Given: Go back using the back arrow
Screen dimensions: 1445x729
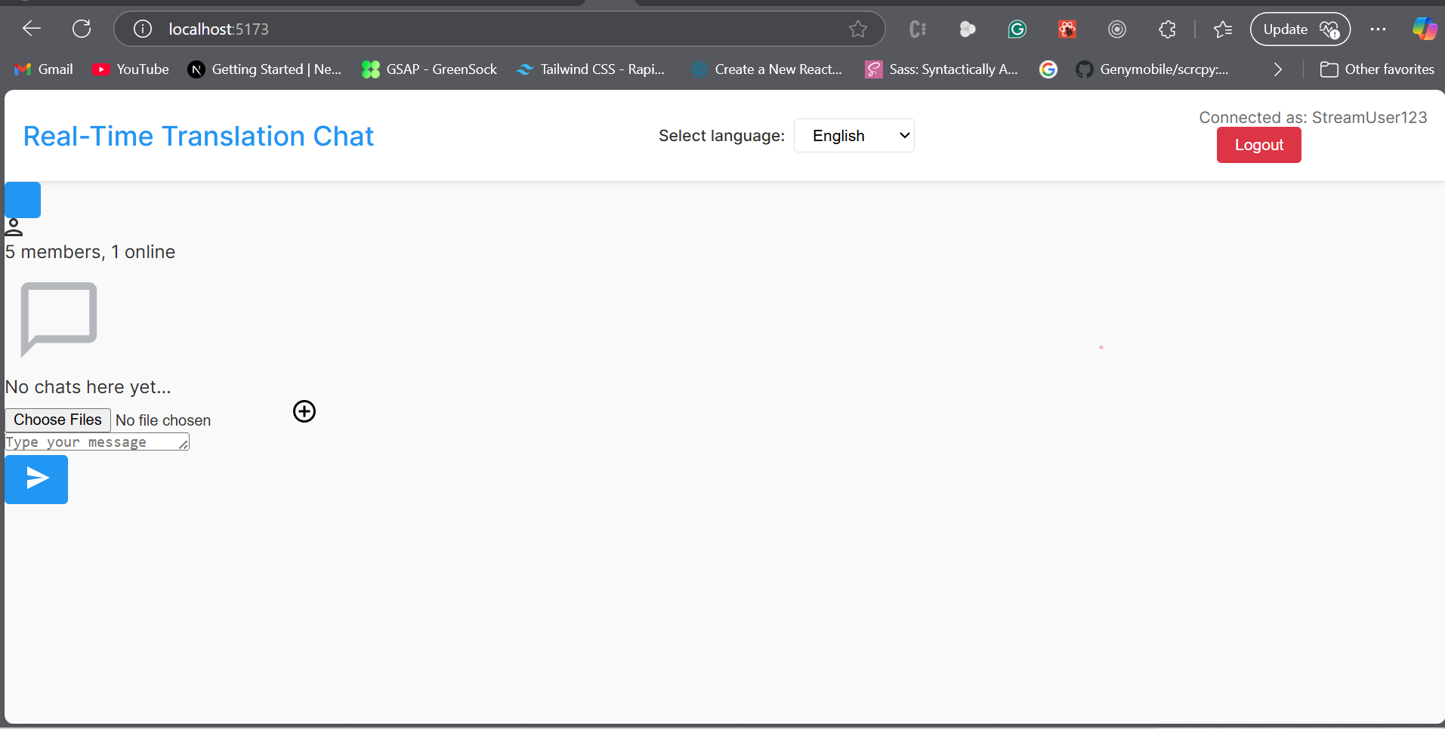Looking at the screenshot, I should tap(32, 29).
